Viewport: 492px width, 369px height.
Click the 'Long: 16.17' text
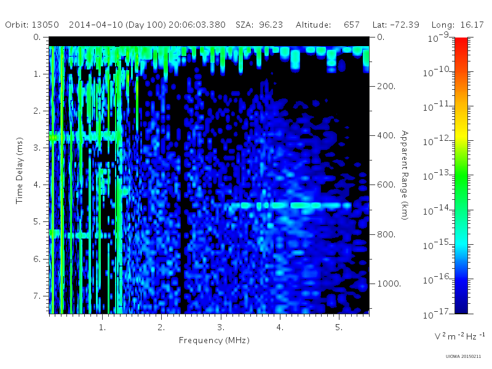click(x=458, y=25)
